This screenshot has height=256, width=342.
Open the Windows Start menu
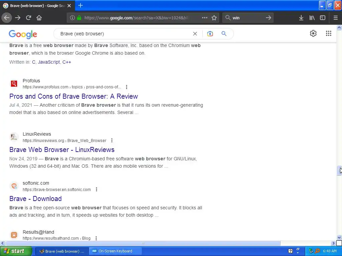coord(16,251)
